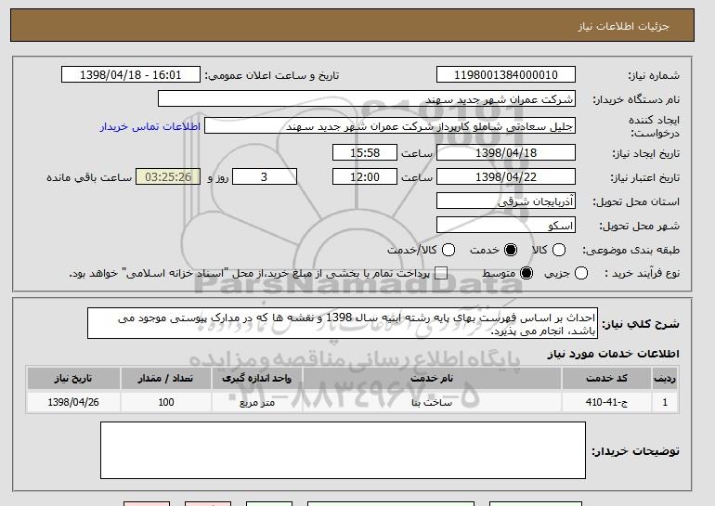Click unit cell متر مربع
This screenshot has height=506, width=715.
(x=256, y=402)
